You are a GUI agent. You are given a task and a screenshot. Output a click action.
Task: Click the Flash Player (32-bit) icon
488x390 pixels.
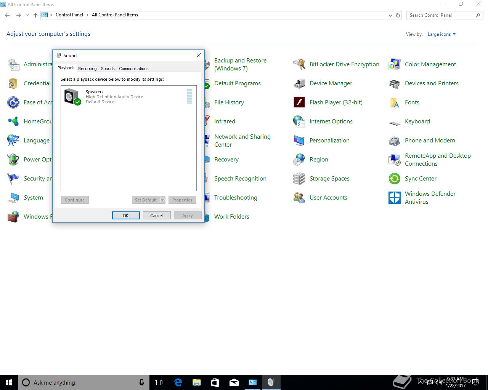tap(299, 102)
